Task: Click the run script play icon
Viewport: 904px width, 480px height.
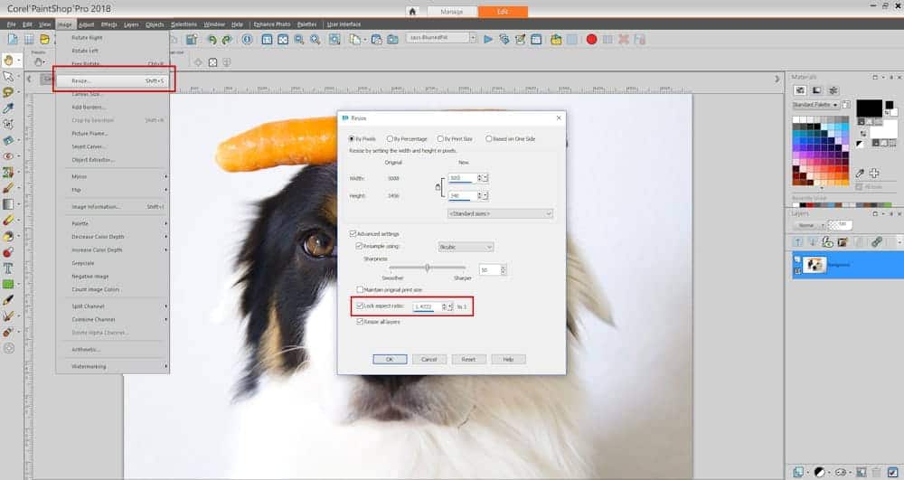Action: [x=488, y=39]
